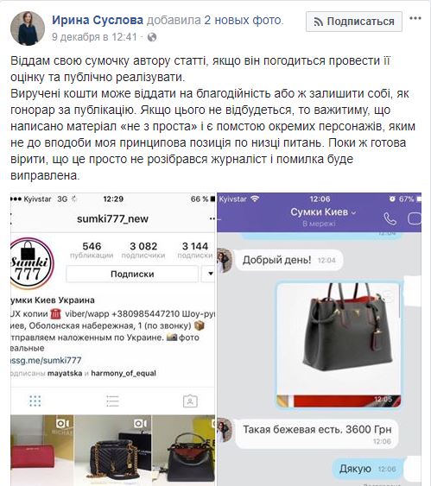Open the post options three-dot menu
431x486 pixels.
(x=415, y=18)
